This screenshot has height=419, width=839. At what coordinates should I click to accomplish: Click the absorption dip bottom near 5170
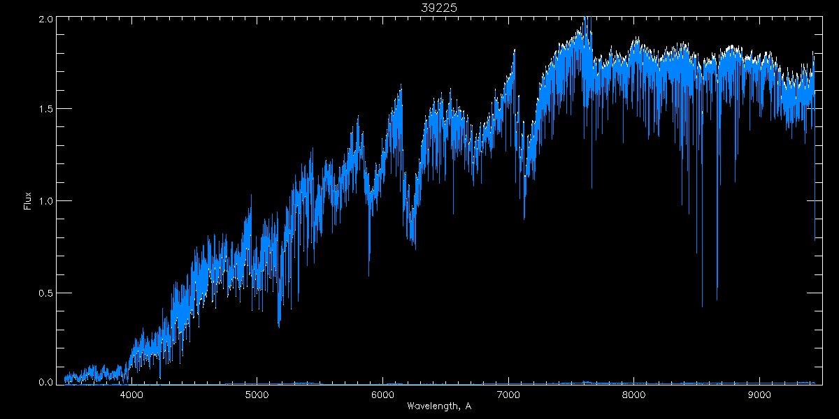(x=279, y=325)
